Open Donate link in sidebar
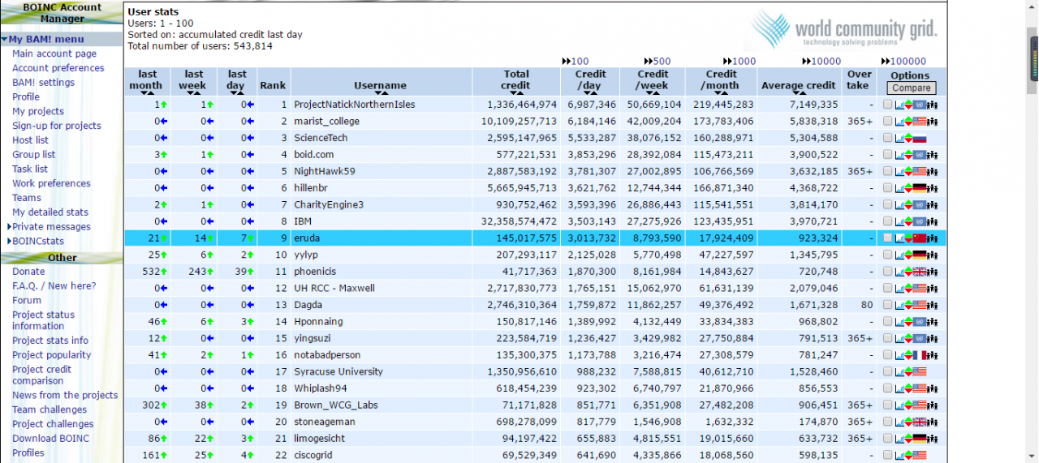Screen dimensions: 1039x463 [x=28, y=272]
